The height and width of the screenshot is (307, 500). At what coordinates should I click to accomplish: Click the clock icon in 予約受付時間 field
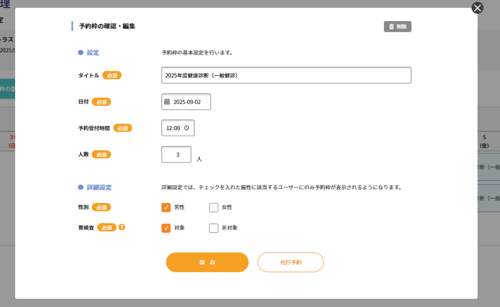[x=187, y=128]
